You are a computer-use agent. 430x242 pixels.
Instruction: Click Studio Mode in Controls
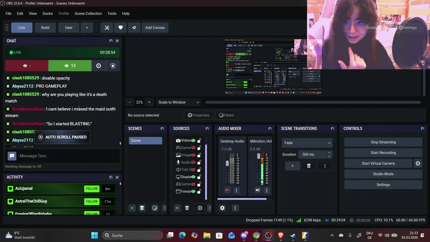click(x=383, y=174)
